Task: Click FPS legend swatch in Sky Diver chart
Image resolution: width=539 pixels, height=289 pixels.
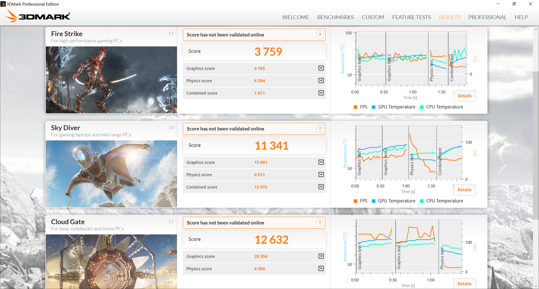Action: pos(355,201)
